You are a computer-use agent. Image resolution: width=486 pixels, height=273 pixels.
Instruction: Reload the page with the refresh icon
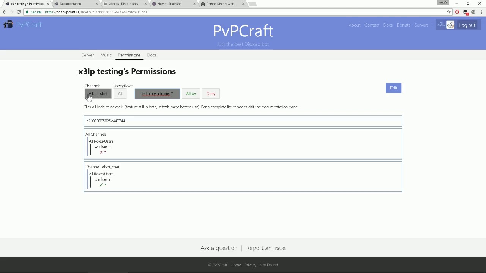click(19, 12)
